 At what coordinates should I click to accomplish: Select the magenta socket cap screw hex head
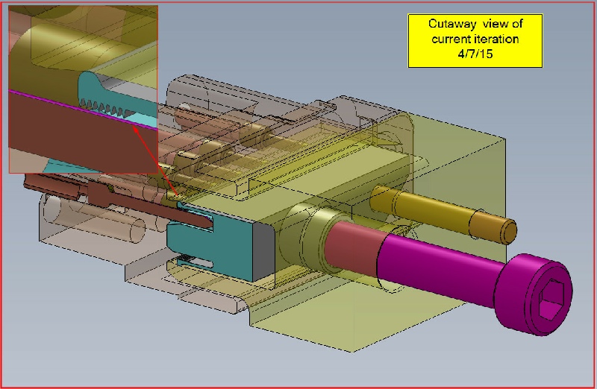[x=534, y=295]
